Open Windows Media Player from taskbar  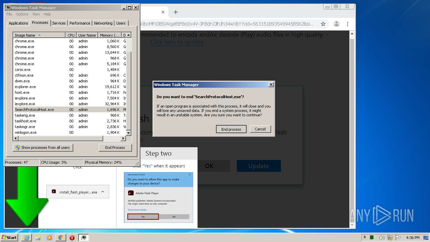coord(49,238)
